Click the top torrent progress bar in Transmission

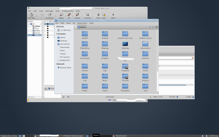point(176,66)
